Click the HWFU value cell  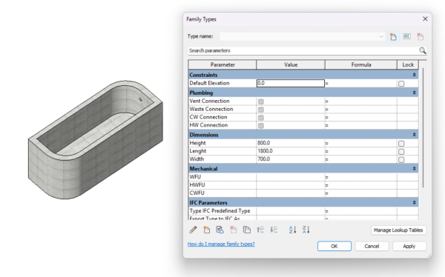click(290, 185)
